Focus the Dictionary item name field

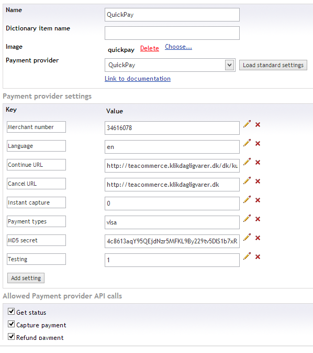172,33
